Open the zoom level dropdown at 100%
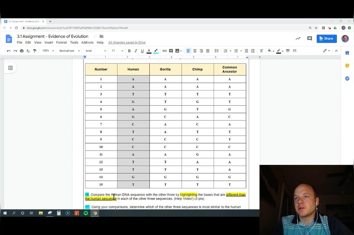The height and width of the screenshot is (235, 354). 47,51
